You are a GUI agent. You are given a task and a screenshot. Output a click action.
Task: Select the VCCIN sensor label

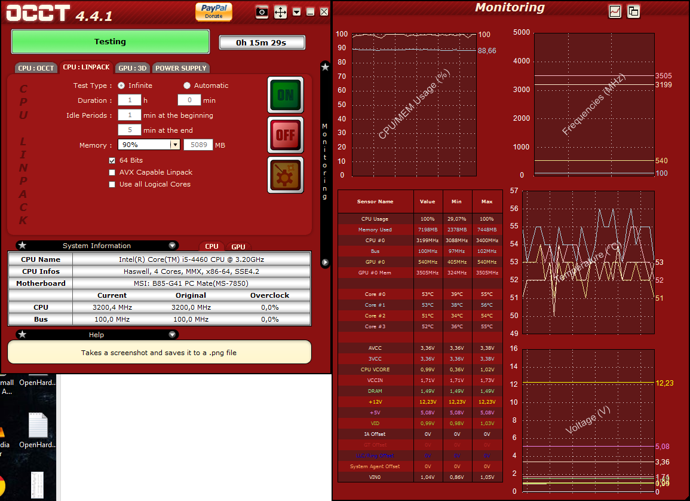coord(375,380)
